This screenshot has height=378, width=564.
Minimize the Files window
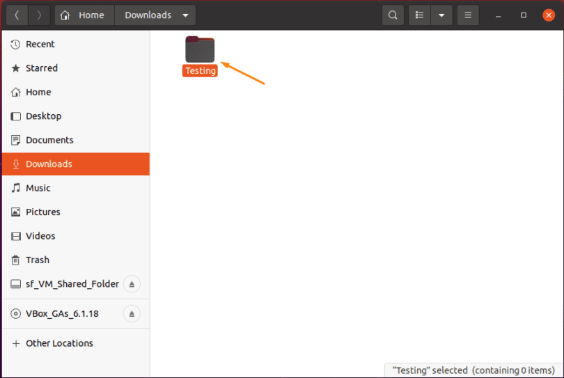pyautogui.click(x=498, y=15)
